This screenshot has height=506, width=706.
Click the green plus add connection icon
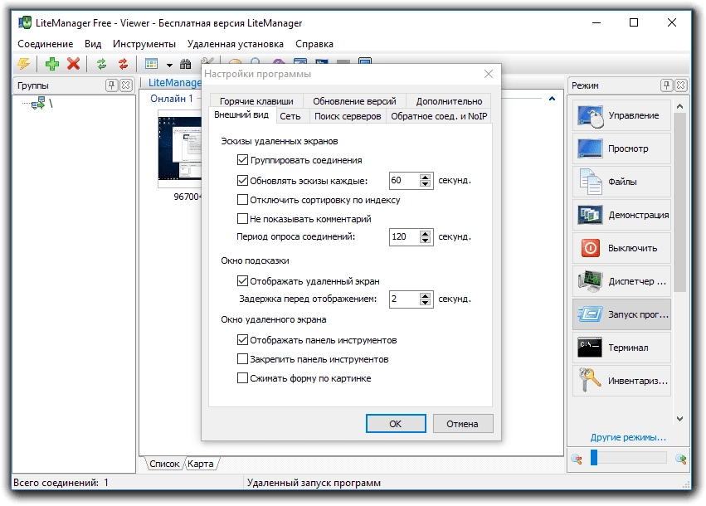(52, 64)
